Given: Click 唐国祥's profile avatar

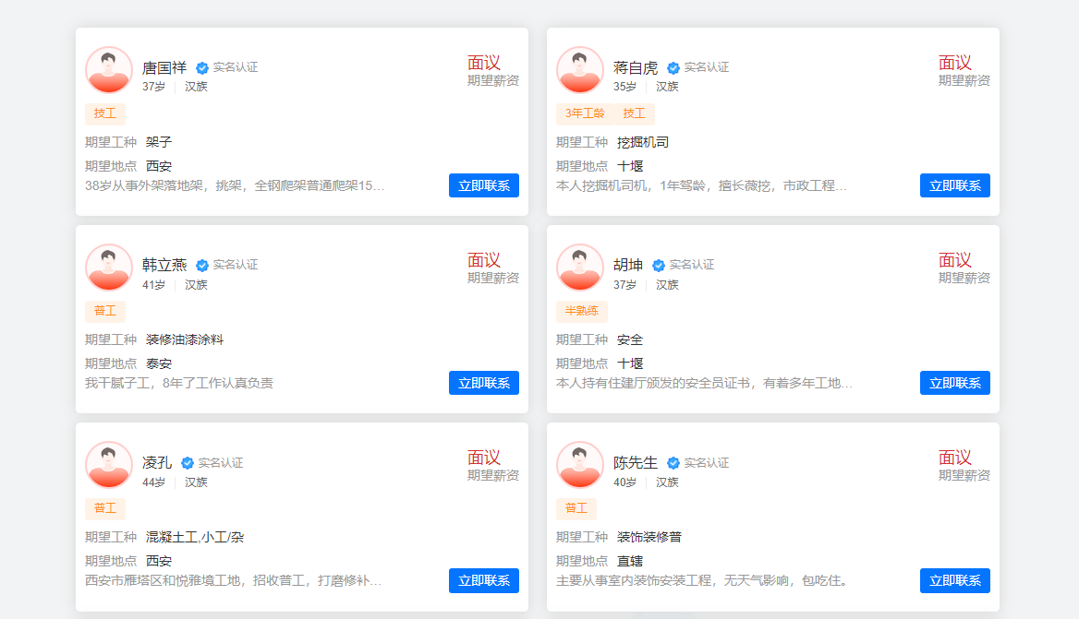Looking at the screenshot, I should click(109, 70).
